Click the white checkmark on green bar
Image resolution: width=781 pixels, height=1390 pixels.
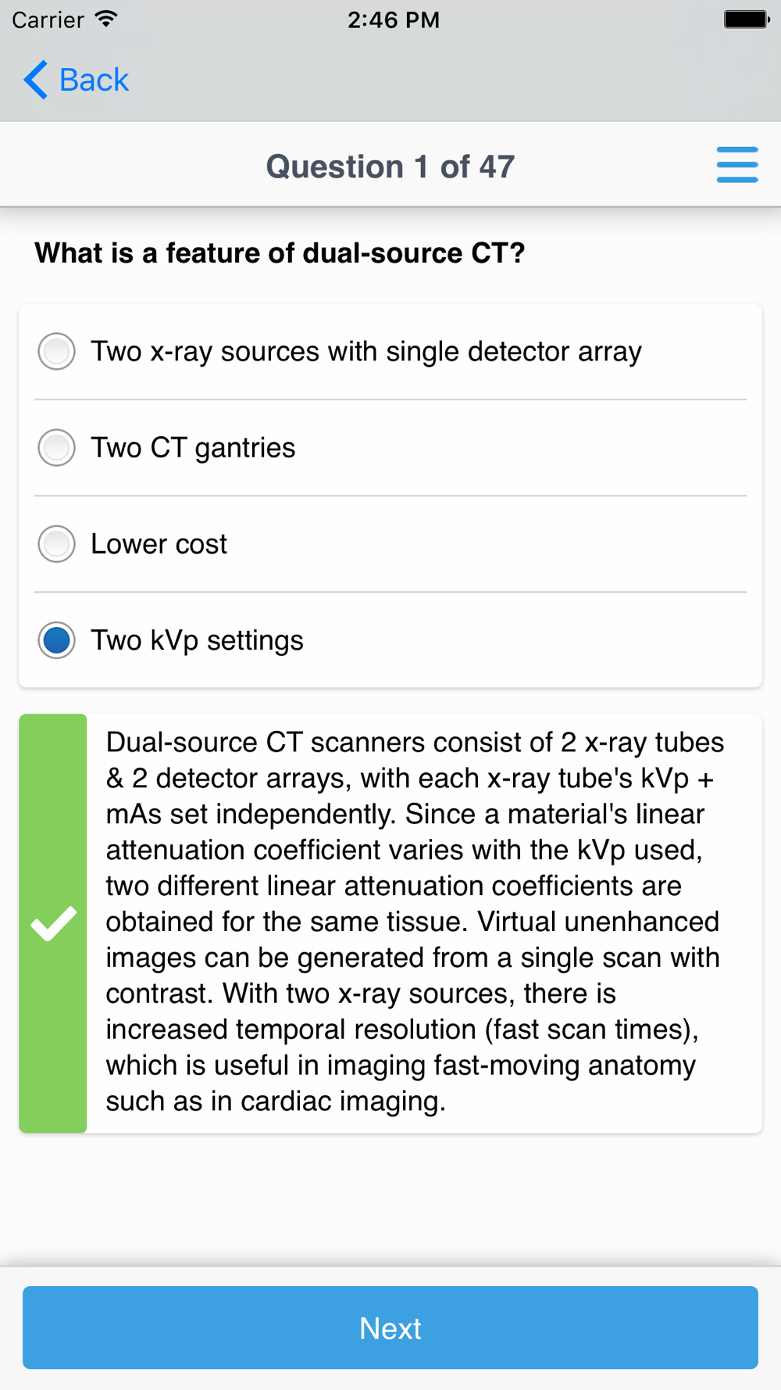tap(53, 923)
